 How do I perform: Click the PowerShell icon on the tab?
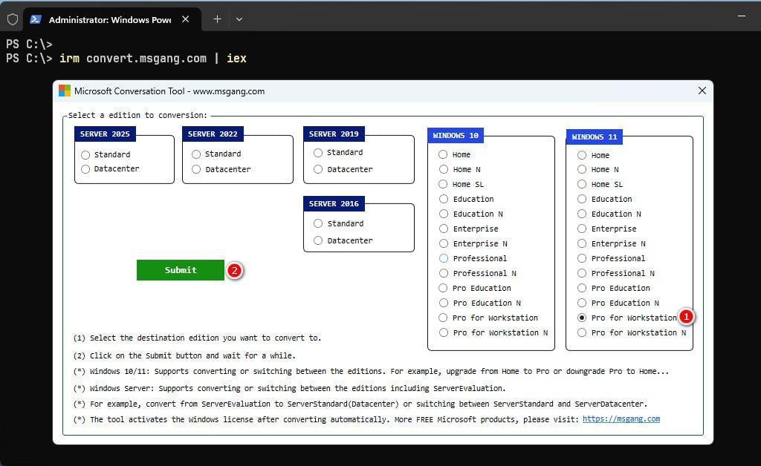pos(36,19)
